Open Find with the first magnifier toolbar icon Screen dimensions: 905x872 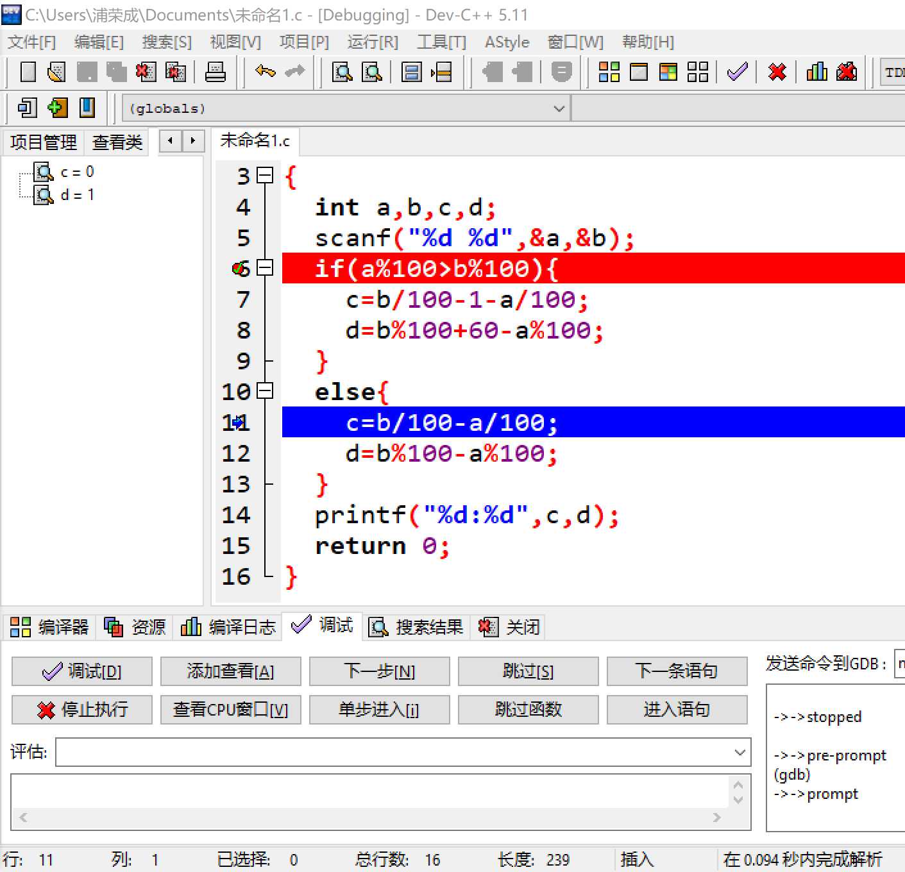(x=342, y=72)
